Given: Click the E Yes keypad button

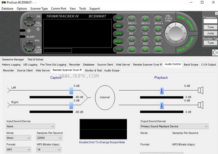Looking at the screenshot, I should coord(158,49).
